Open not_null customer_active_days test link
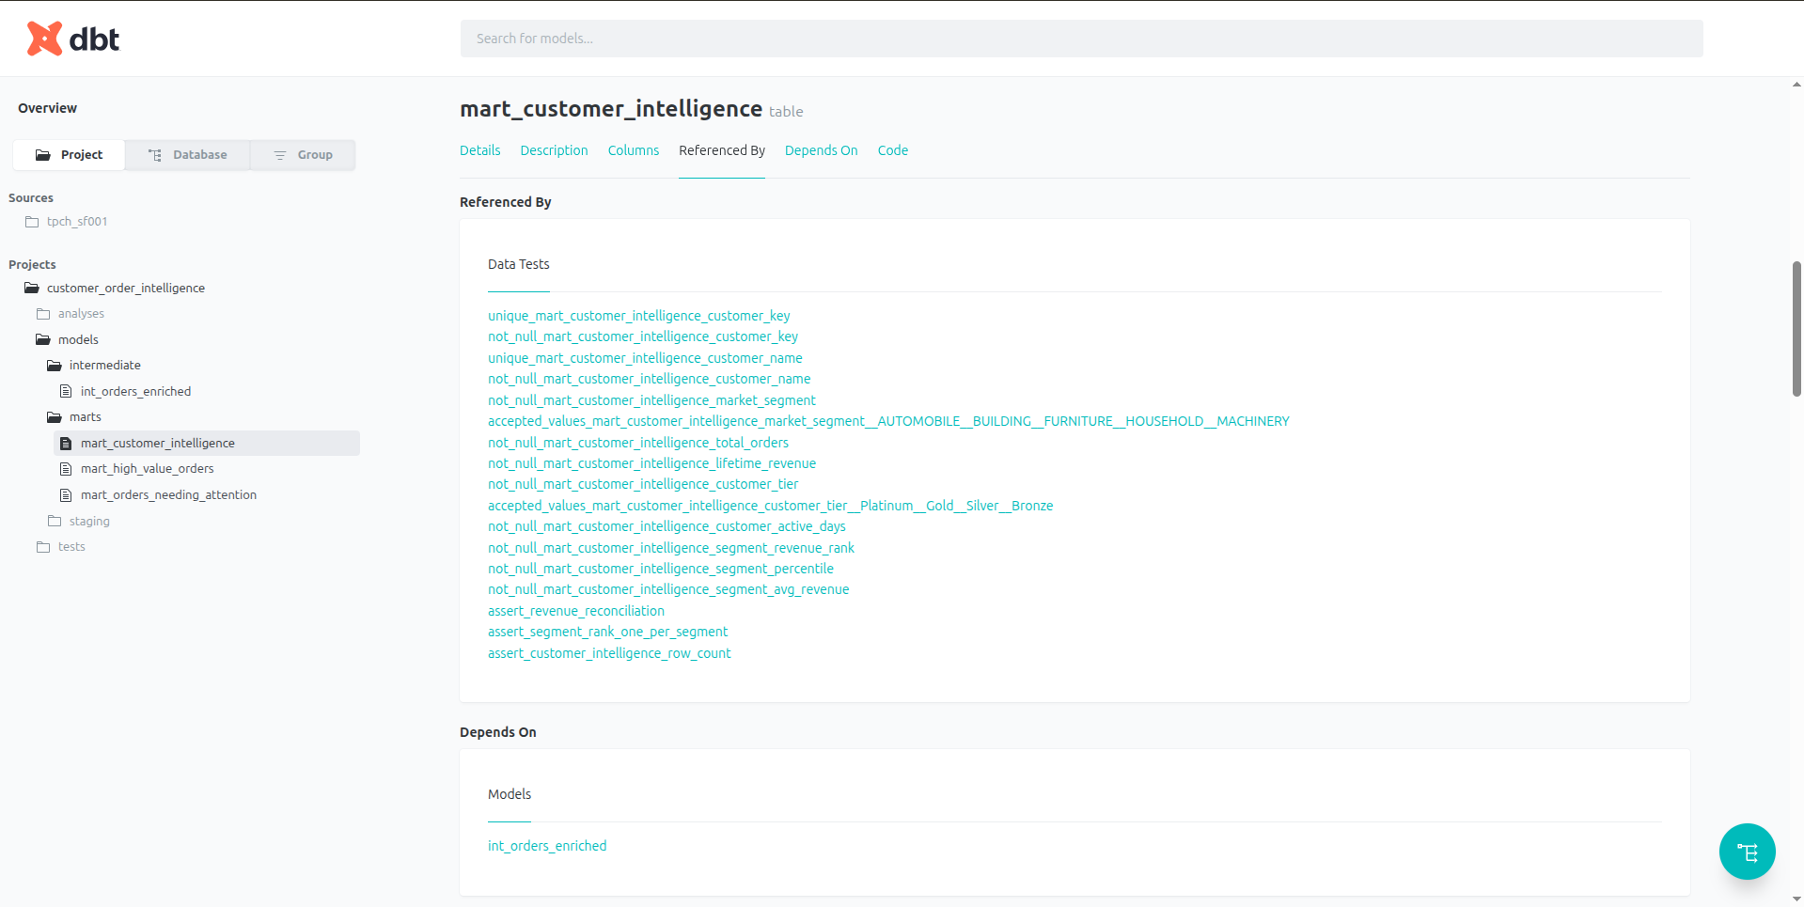This screenshot has height=907, width=1804. [667, 526]
